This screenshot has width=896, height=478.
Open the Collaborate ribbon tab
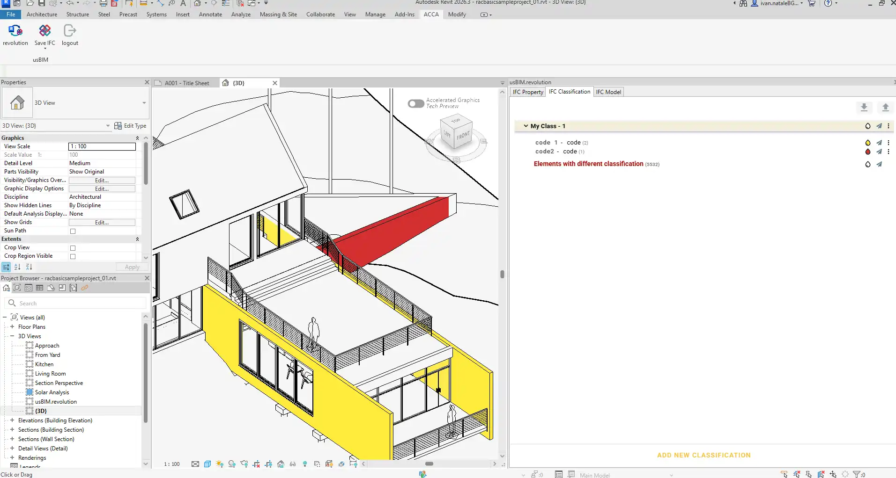(x=320, y=14)
